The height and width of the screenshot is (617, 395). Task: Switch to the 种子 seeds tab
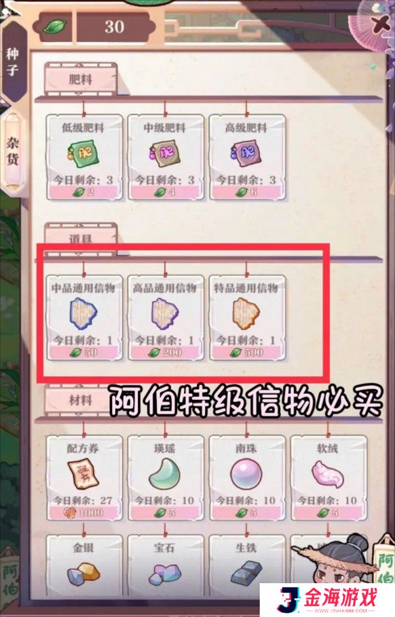click(13, 62)
